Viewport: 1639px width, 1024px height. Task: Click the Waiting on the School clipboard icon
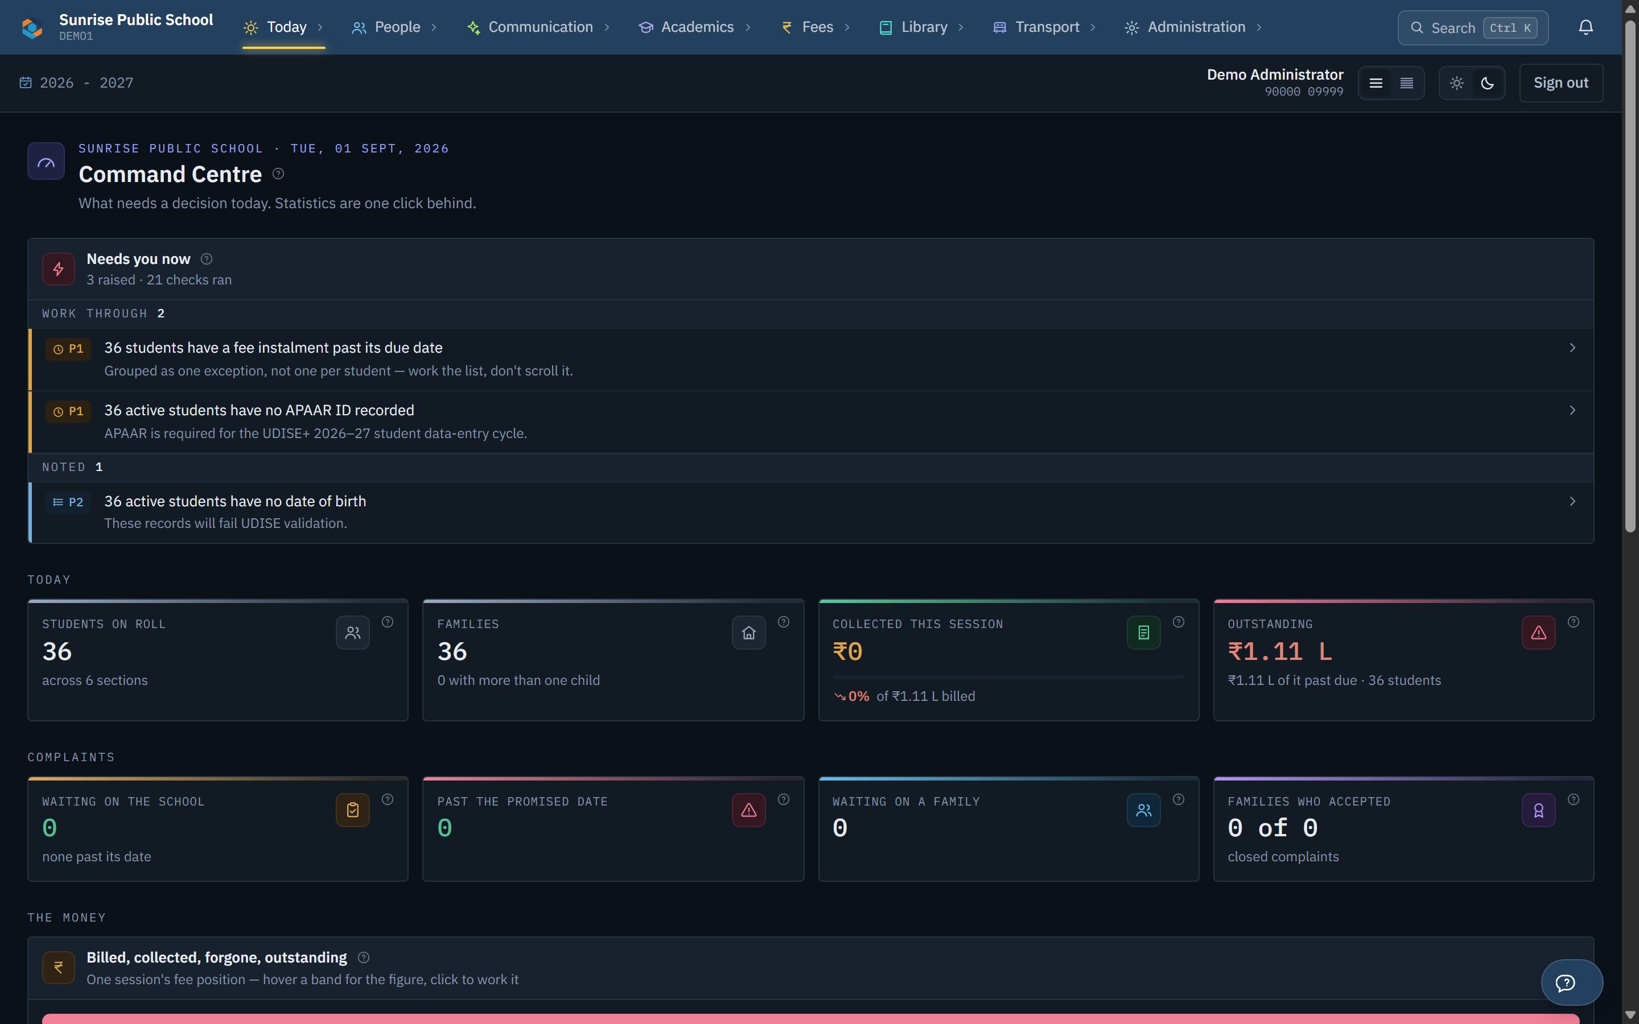tap(353, 810)
